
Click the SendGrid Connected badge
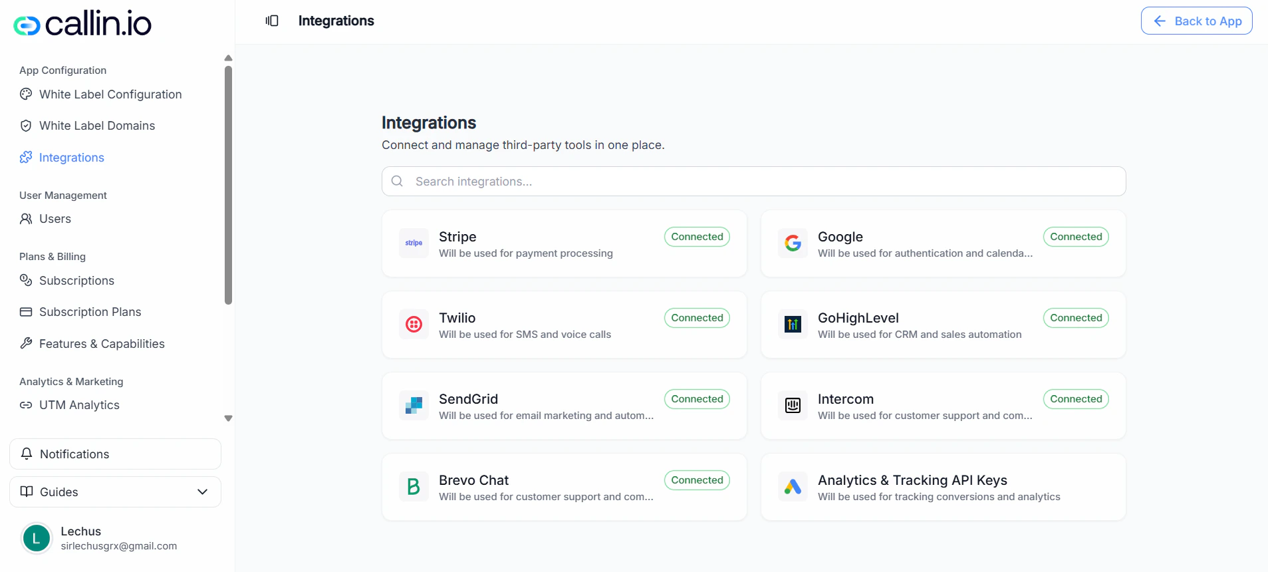coord(697,399)
